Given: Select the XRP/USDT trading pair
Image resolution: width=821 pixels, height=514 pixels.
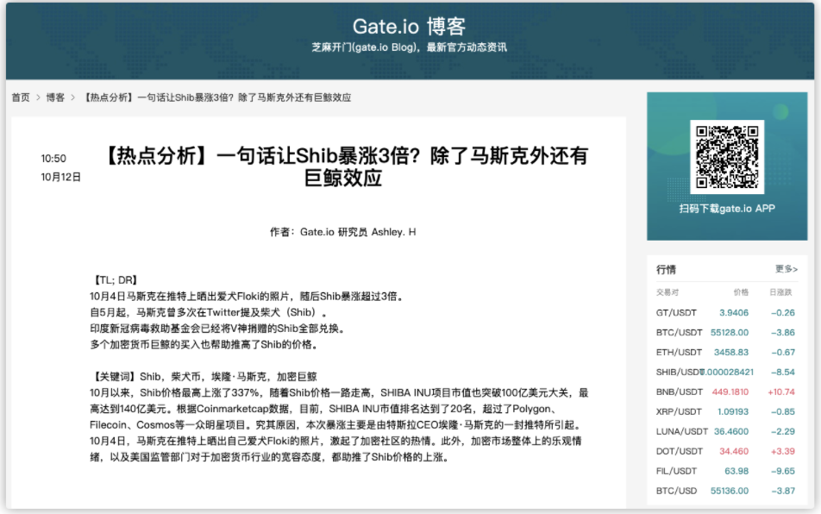Looking at the screenshot, I should (679, 412).
